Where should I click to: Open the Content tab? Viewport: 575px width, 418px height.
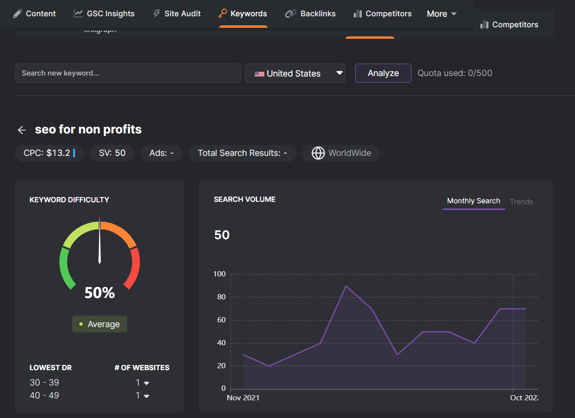[x=34, y=13]
